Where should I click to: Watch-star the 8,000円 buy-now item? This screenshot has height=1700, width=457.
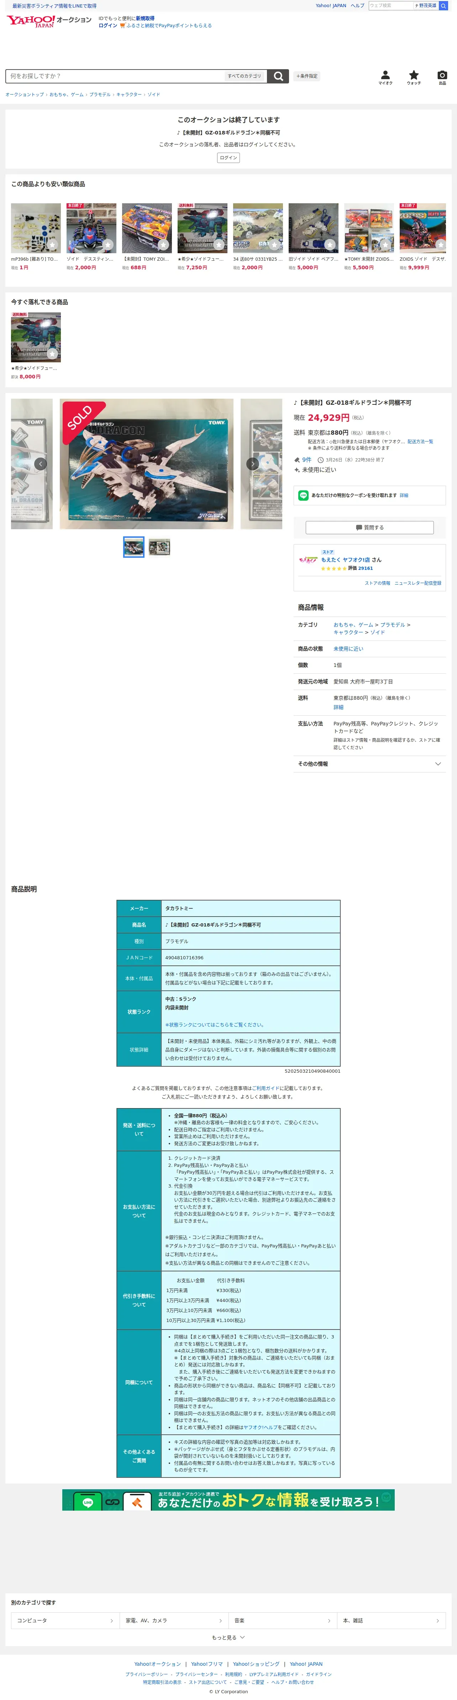(x=52, y=354)
